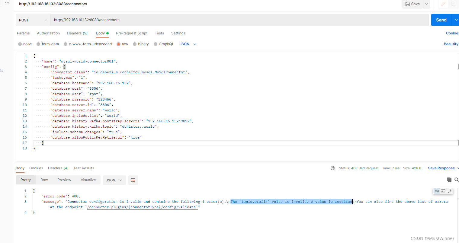The height and width of the screenshot is (243, 459).
Task: Switch response view to Visualize
Action: click(88, 180)
